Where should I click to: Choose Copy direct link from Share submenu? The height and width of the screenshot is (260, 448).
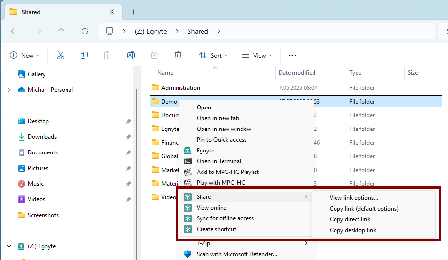[350, 219]
